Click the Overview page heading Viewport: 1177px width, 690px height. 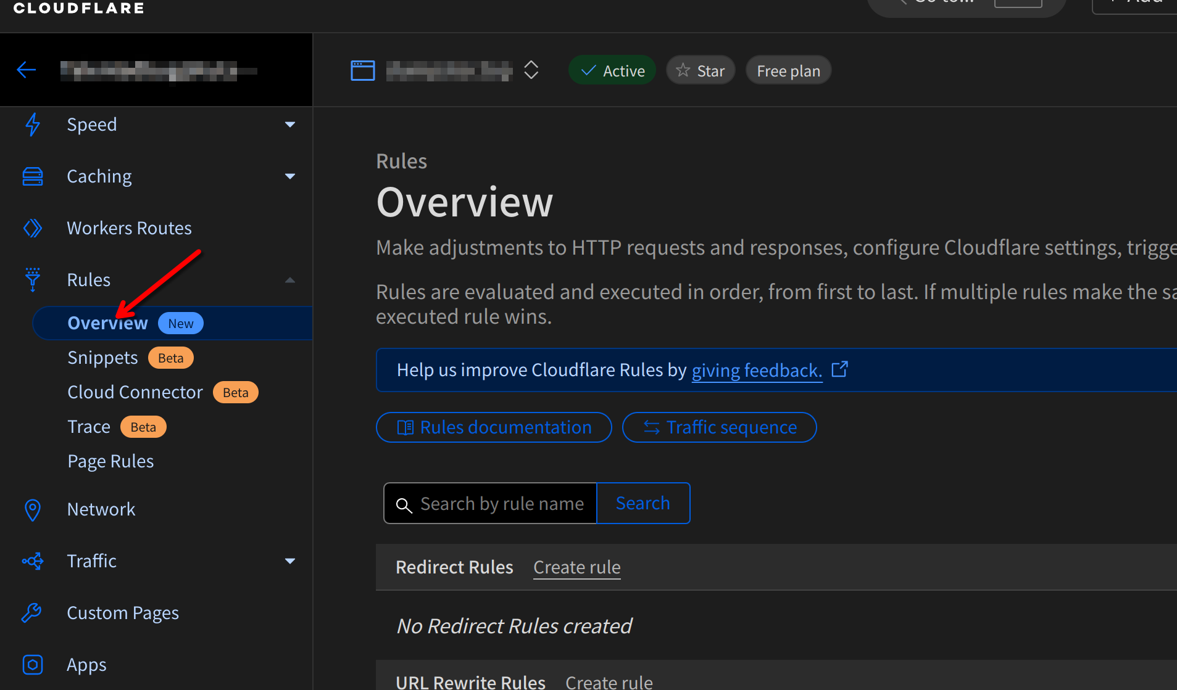465,202
